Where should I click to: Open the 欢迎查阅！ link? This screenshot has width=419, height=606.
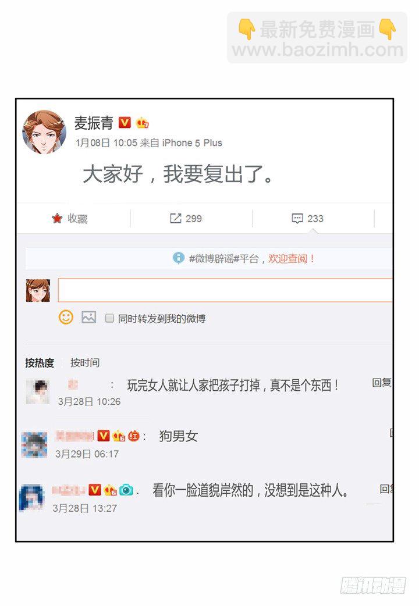click(x=292, y=259)
